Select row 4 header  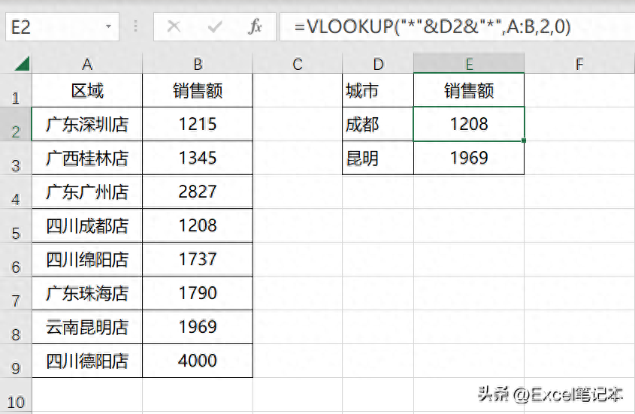(15, 192)
